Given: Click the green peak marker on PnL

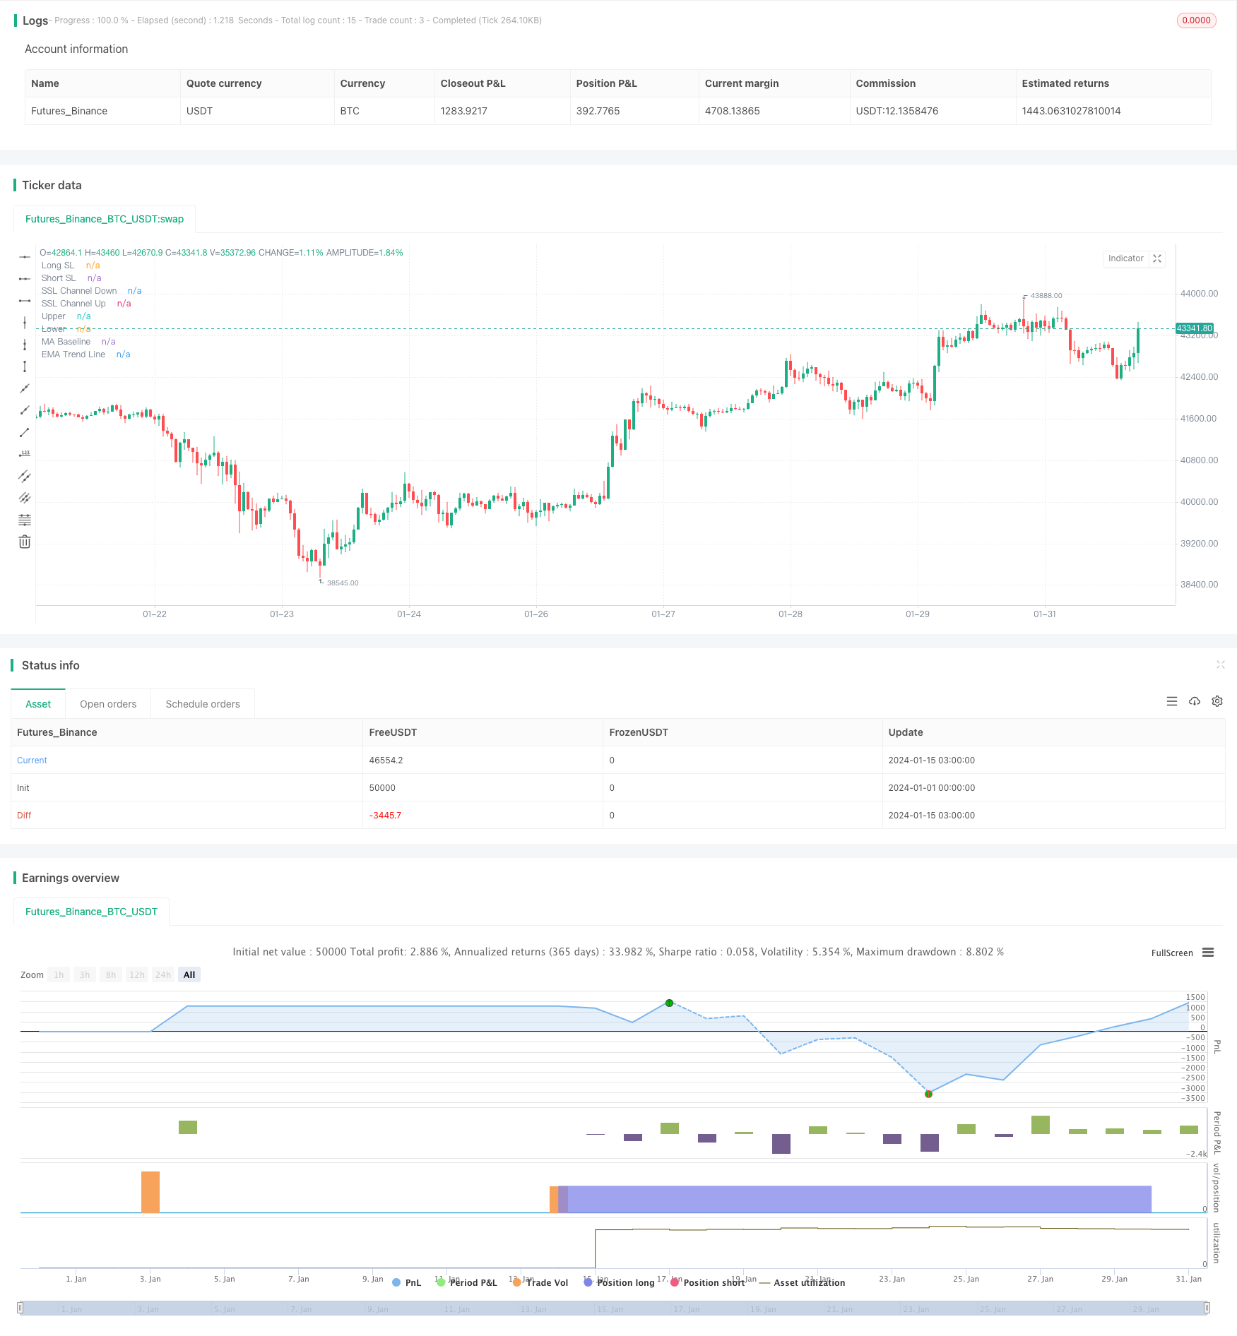Looking at the screenshot, I should click(x=669, y=1003).
